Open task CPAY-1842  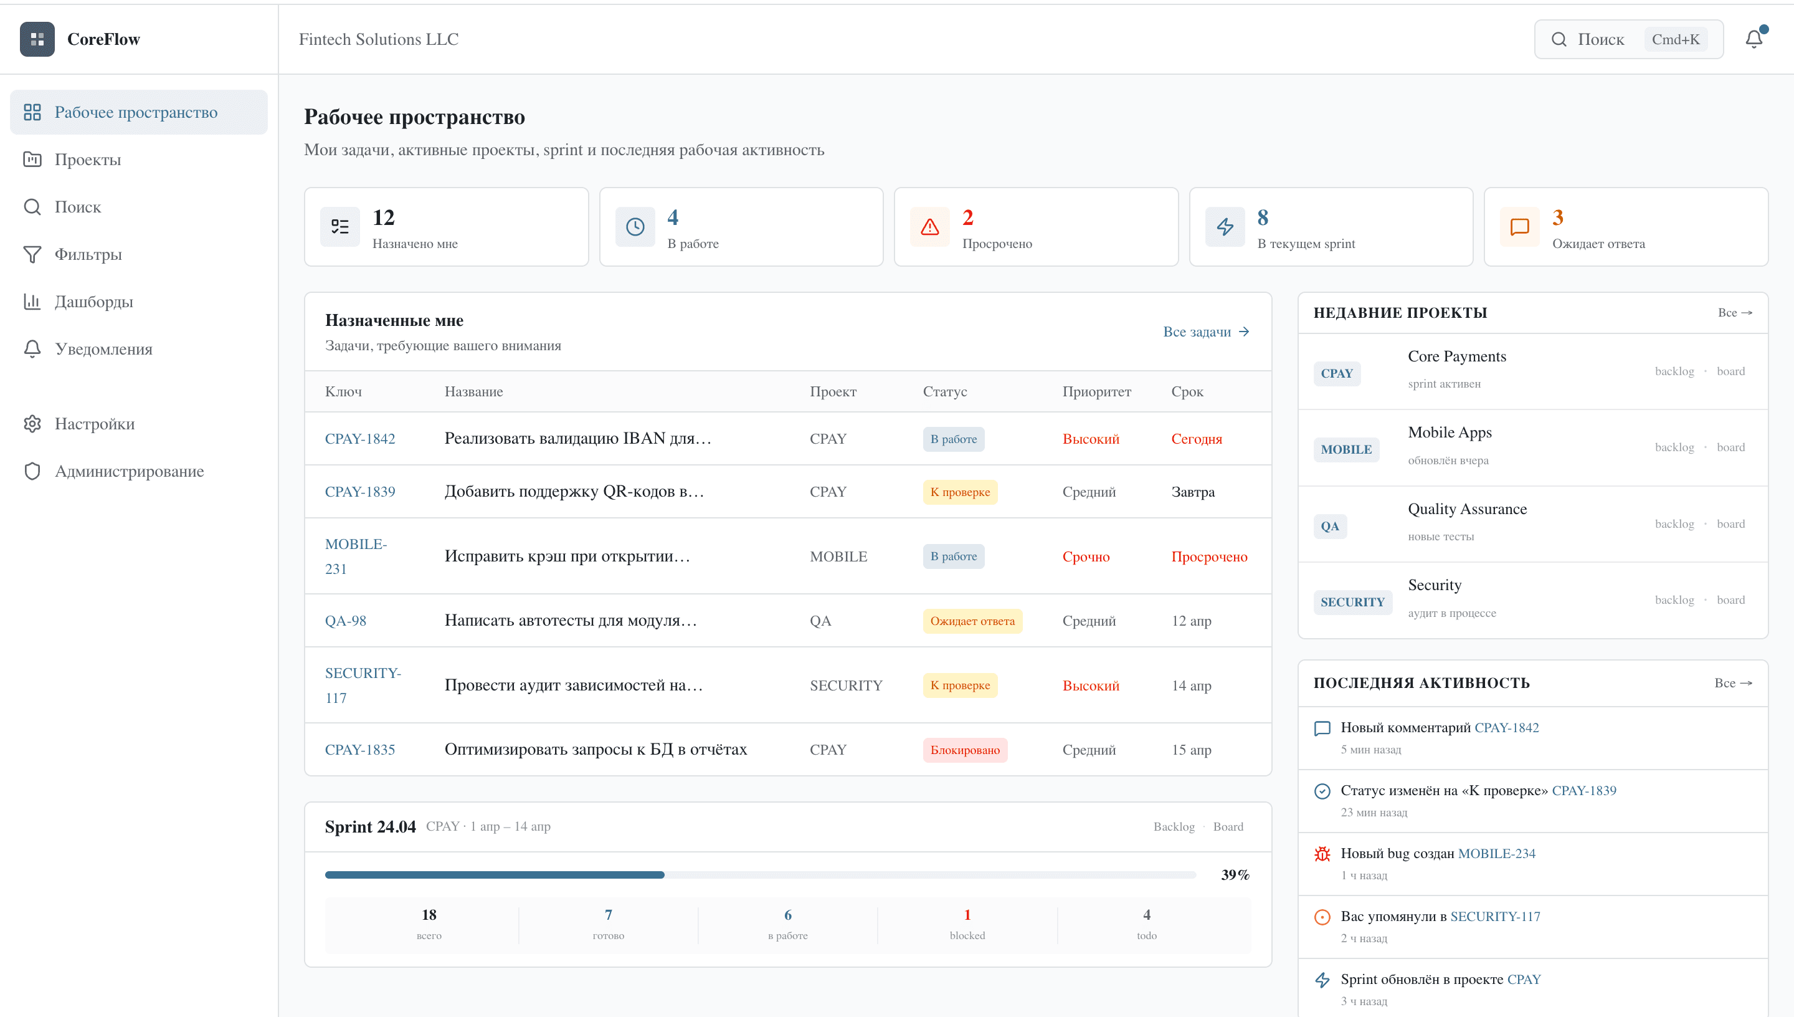pos(360,439)
